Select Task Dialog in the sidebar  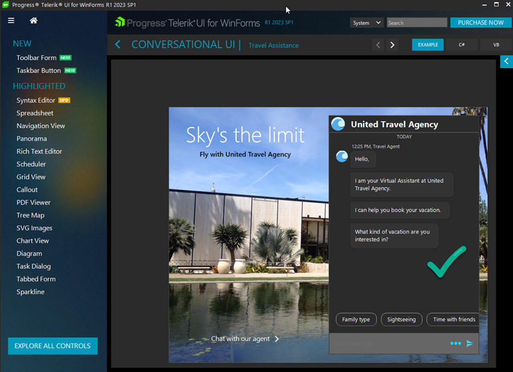(x=34, y=267)
